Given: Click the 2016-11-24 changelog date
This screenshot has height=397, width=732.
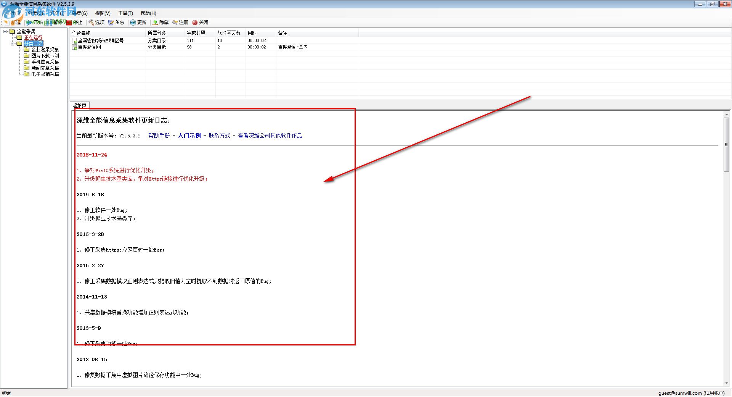Looking at the screenshot, I should point(92,155).
